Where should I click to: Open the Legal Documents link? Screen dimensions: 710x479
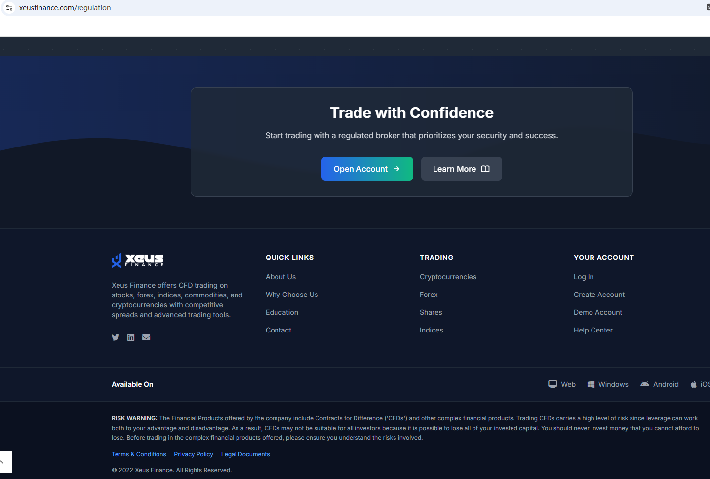[245, 454]
